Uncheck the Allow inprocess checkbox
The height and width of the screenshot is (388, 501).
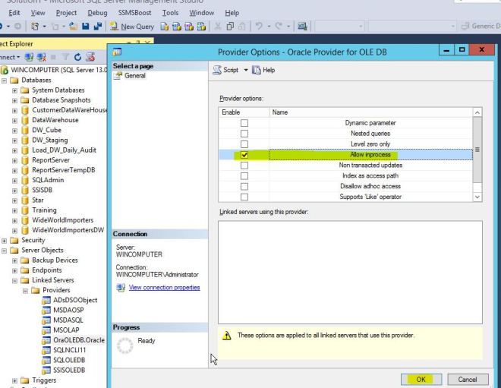[244, 155]
